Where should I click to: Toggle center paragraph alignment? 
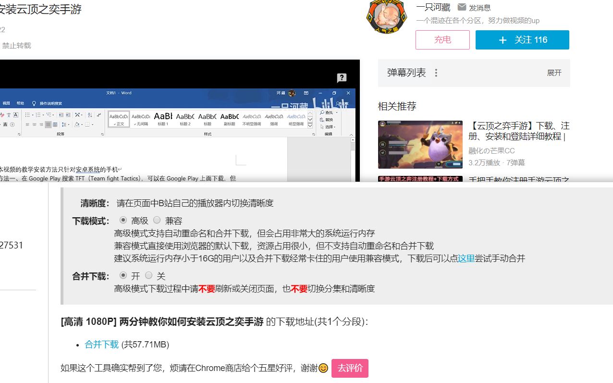coord(34,124)
